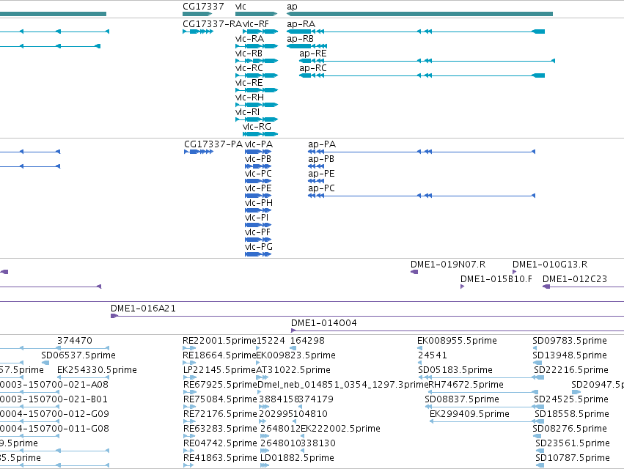Click the vlc-PF protein label
Screen dimensions: 624x469
point(257,232)
